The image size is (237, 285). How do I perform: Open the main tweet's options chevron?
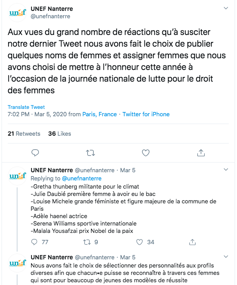(x=226, y=8)
